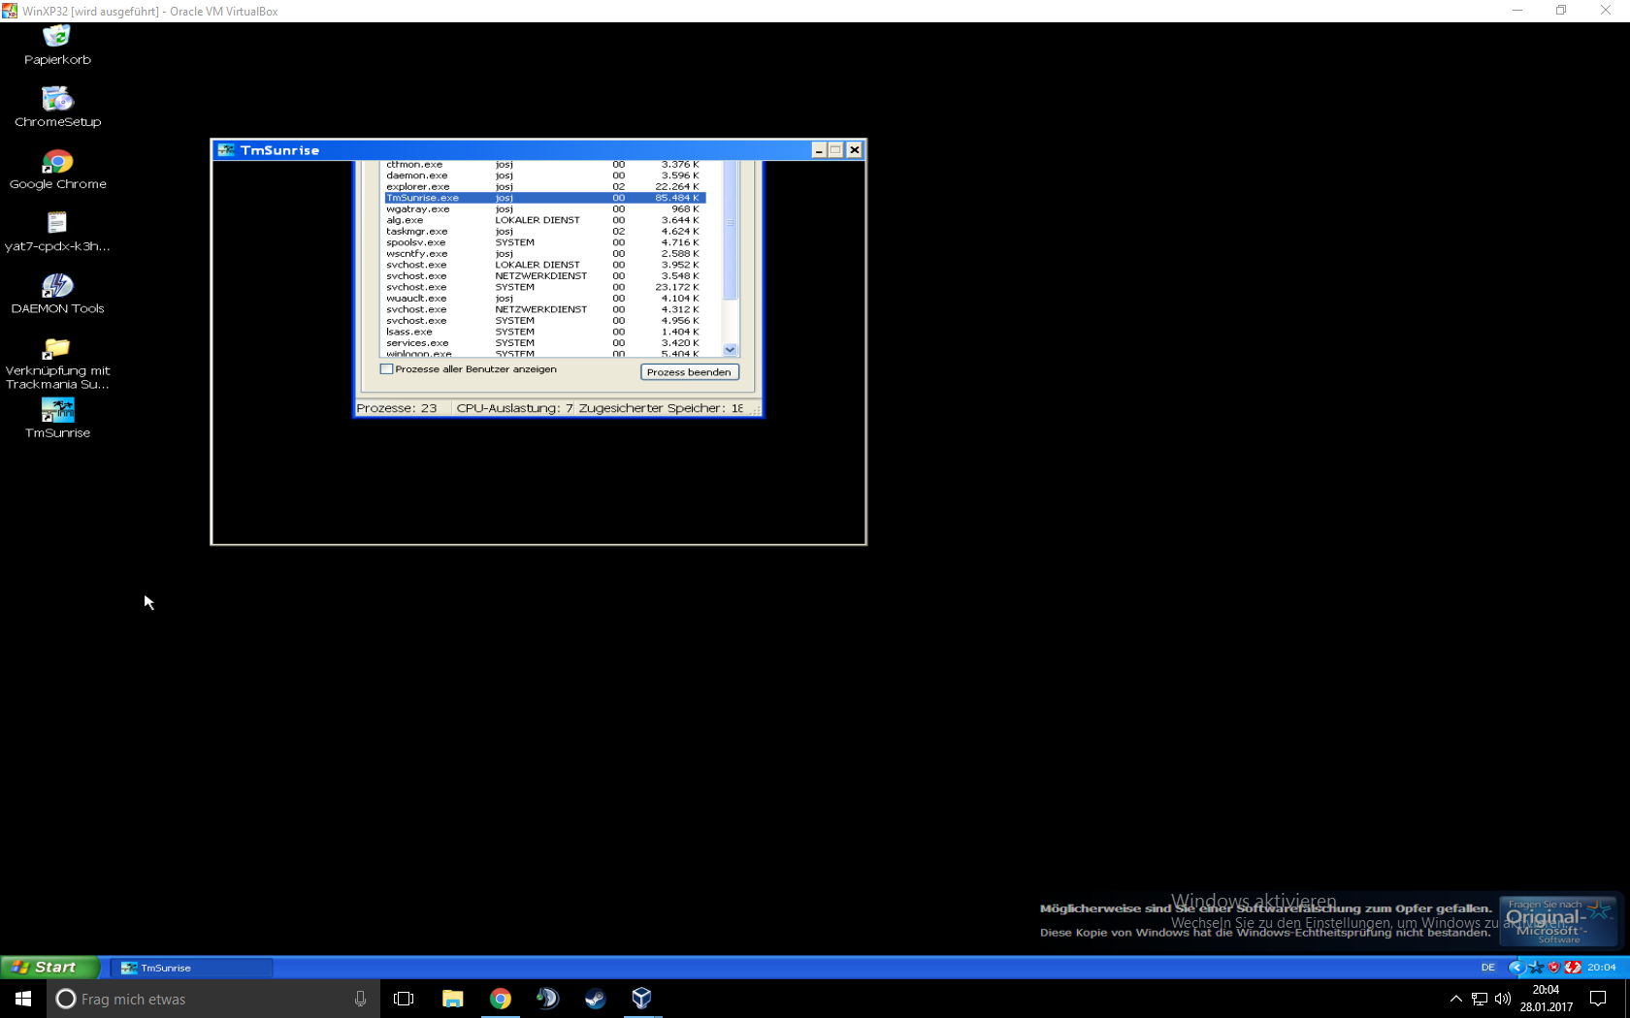The image size is (1630, 1018).
Task: Open Task View from the taskbar
Action: pyautogui.click(x=404, y=999)
